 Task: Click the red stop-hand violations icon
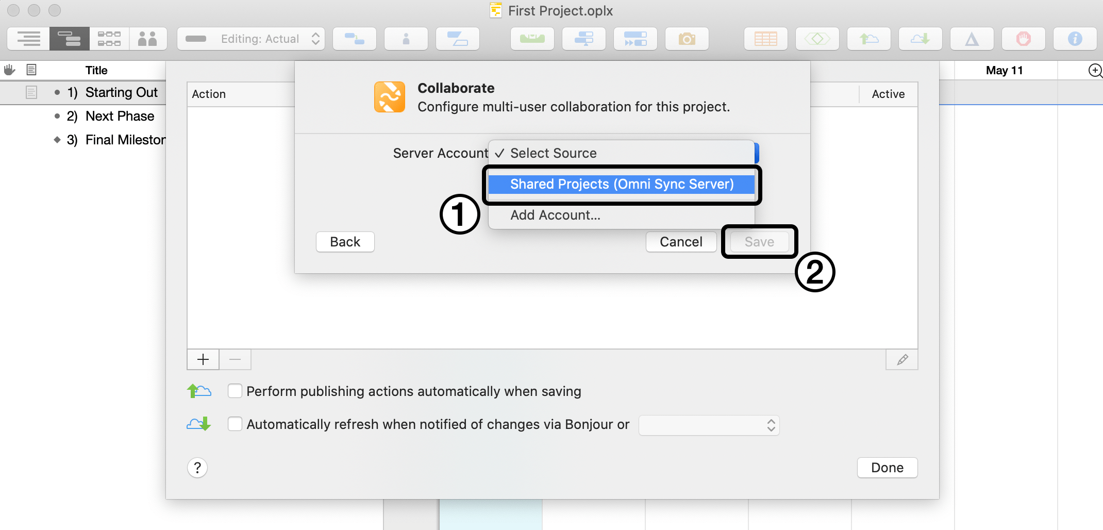[1023, 39]
